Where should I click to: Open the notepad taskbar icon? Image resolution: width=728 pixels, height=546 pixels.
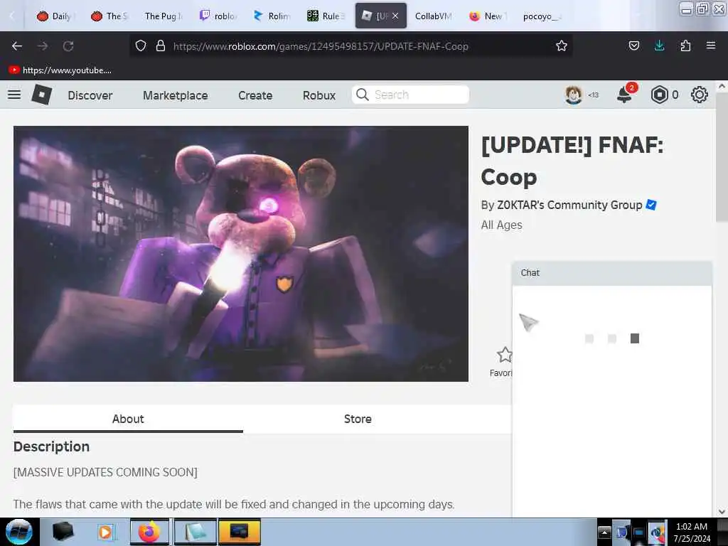(x=196, y=532)
